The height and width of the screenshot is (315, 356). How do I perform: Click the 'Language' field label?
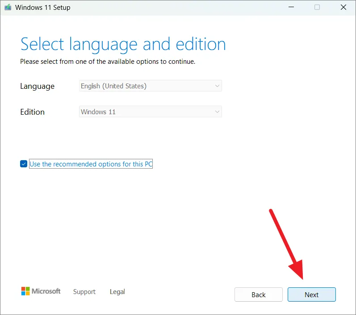(37, 87)
